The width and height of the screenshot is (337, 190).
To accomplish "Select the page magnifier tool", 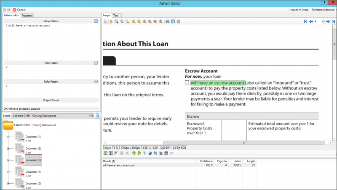I will (127, 21).
